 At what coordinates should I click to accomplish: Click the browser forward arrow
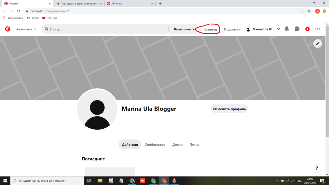tap(12, 11)
